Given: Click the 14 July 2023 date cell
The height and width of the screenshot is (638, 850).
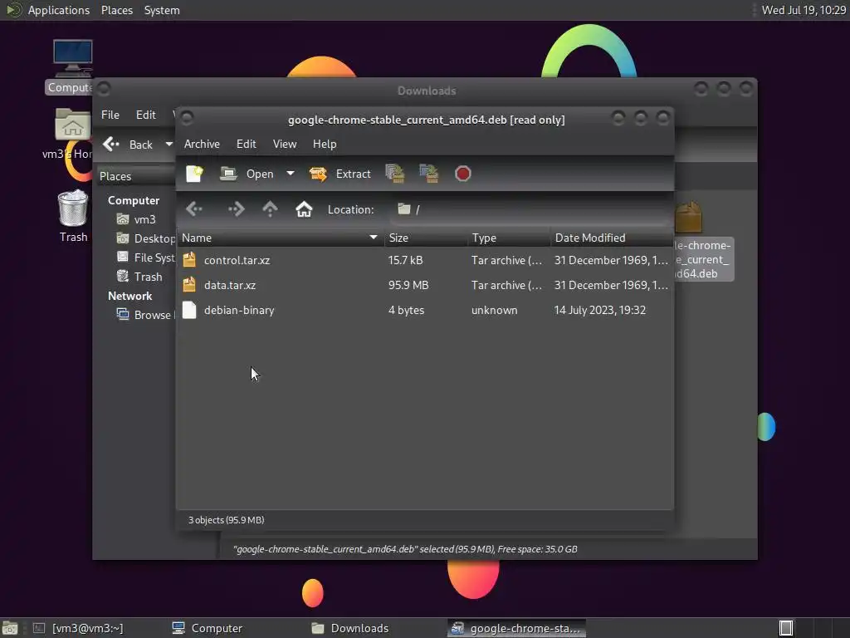Looking at the screenshot, I should (599, 311).
